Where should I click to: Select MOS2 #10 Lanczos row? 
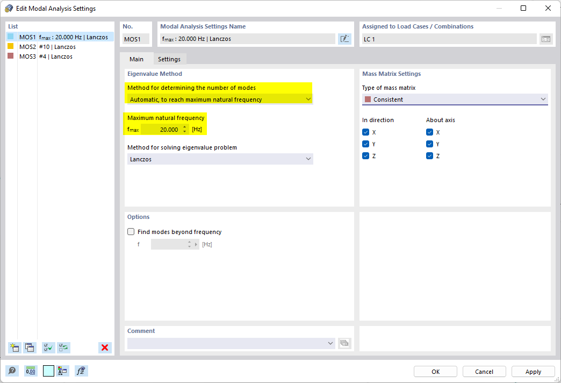pos(60,47)
